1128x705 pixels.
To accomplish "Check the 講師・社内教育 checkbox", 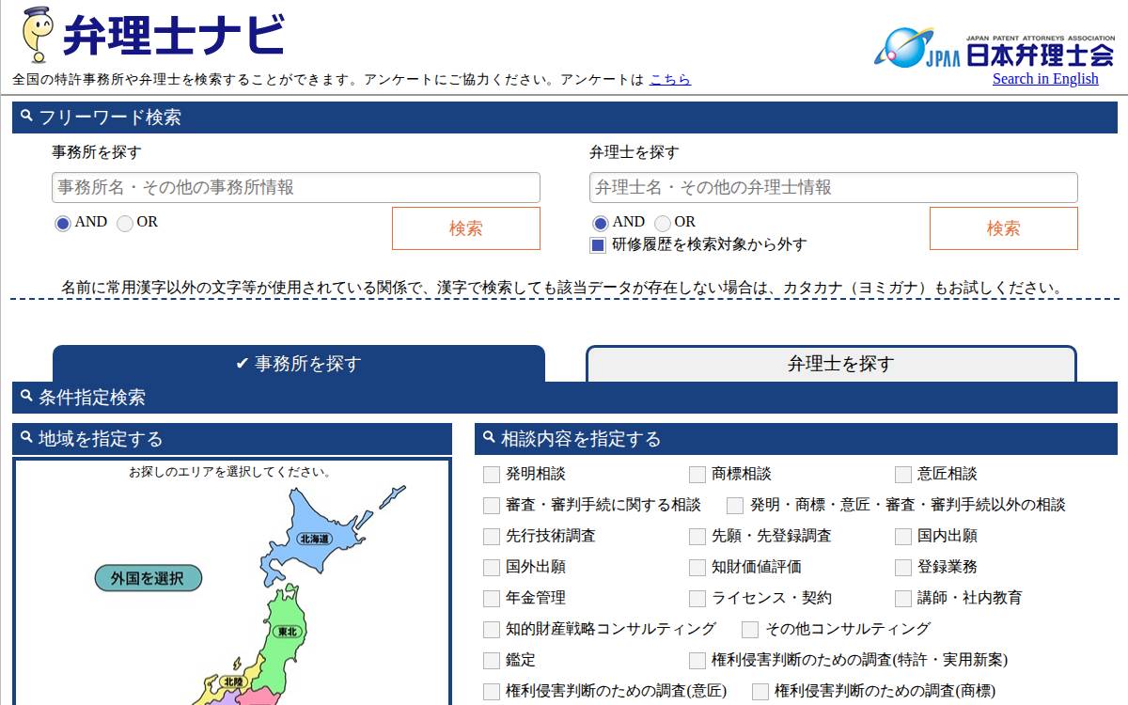I will [x=903, y=599].
